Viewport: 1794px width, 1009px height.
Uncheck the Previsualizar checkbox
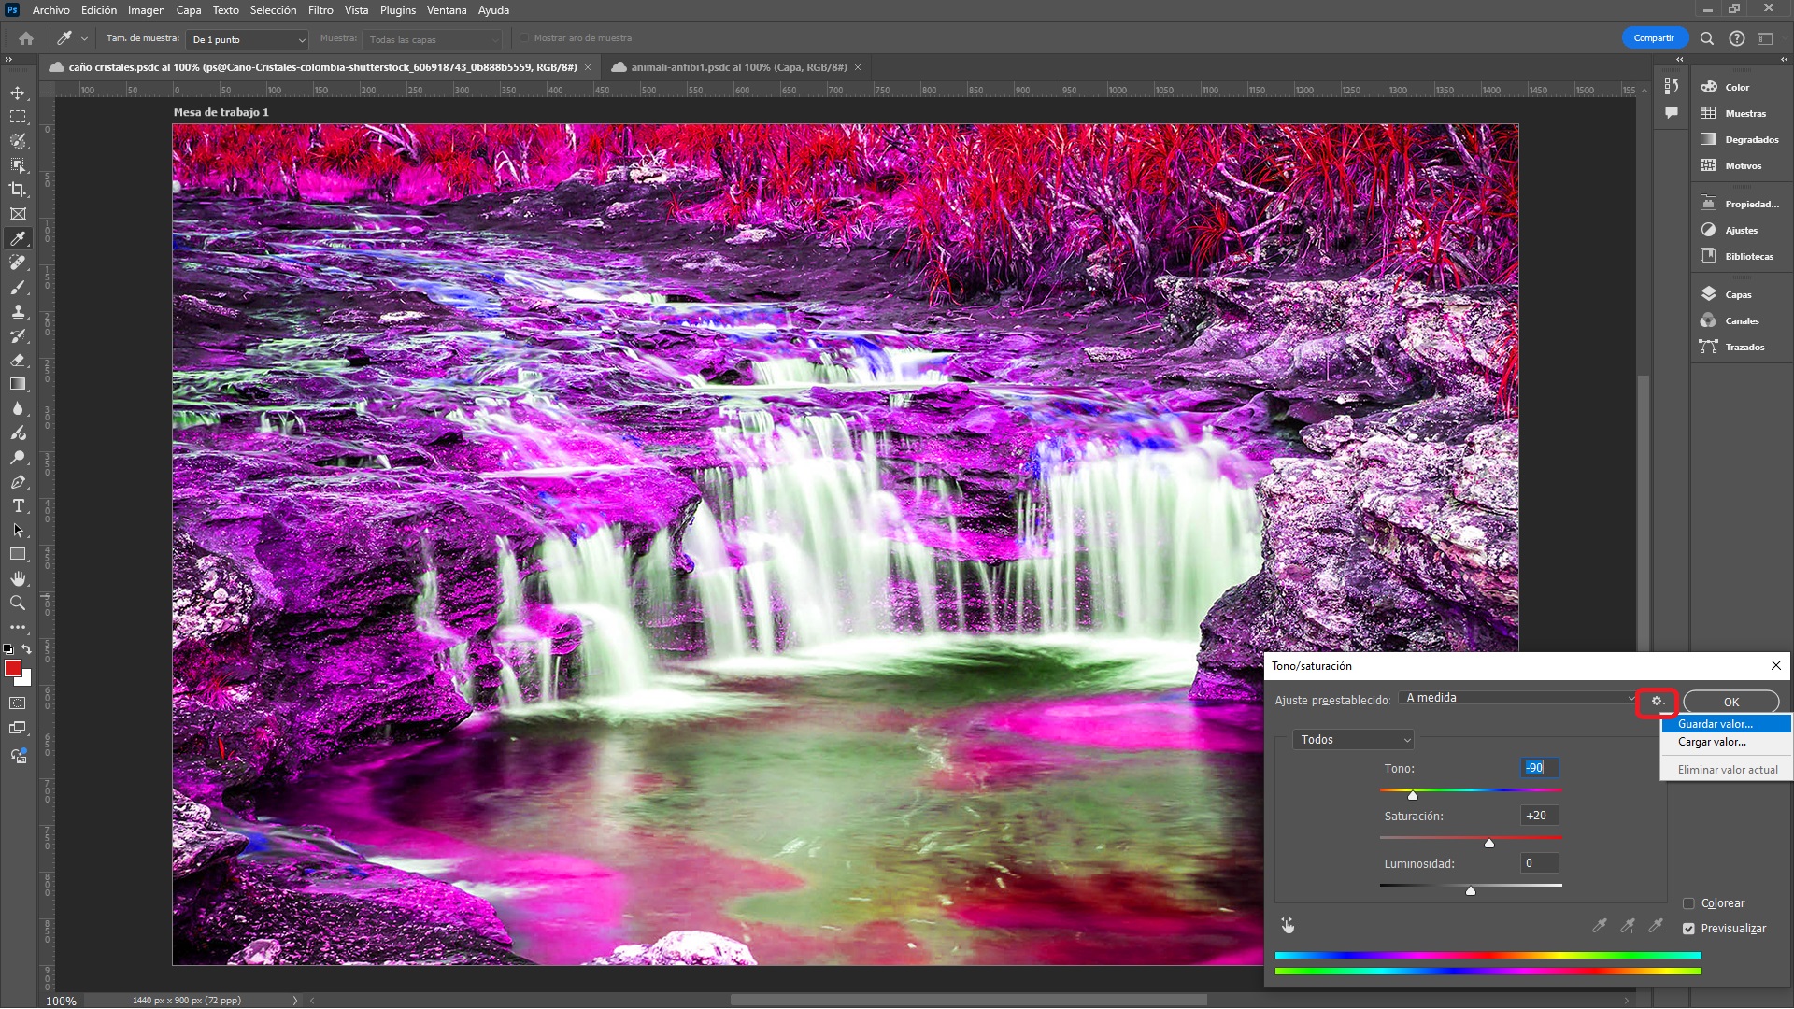coord(1688,929)
